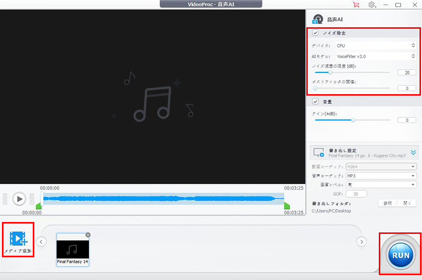Click the メディア追加 add media icon
The image size is (422, 280).
point(18,238)
